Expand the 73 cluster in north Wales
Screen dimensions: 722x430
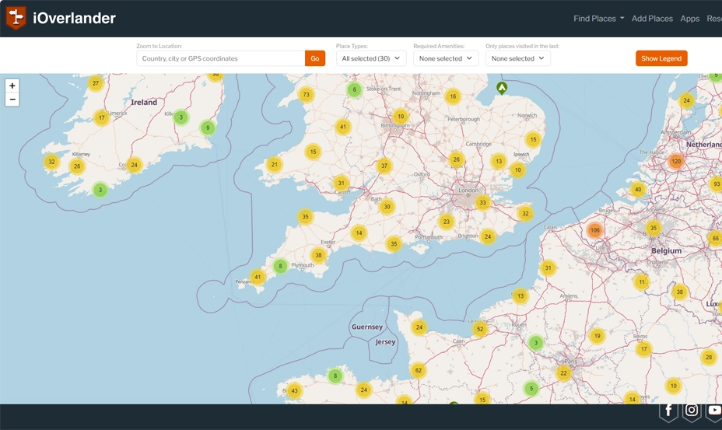click(307, 95)
